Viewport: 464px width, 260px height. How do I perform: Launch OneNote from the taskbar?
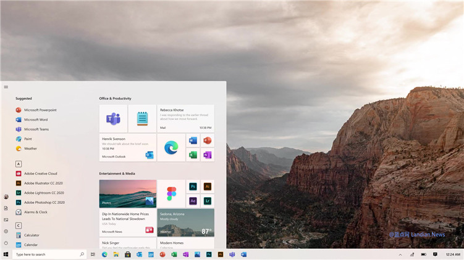tap(185, 254)
